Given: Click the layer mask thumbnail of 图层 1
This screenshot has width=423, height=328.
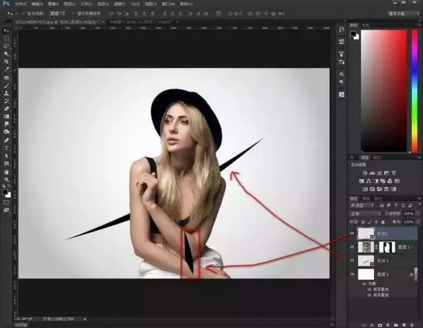Looking at the screenshot, I should (x=387, y=247).
